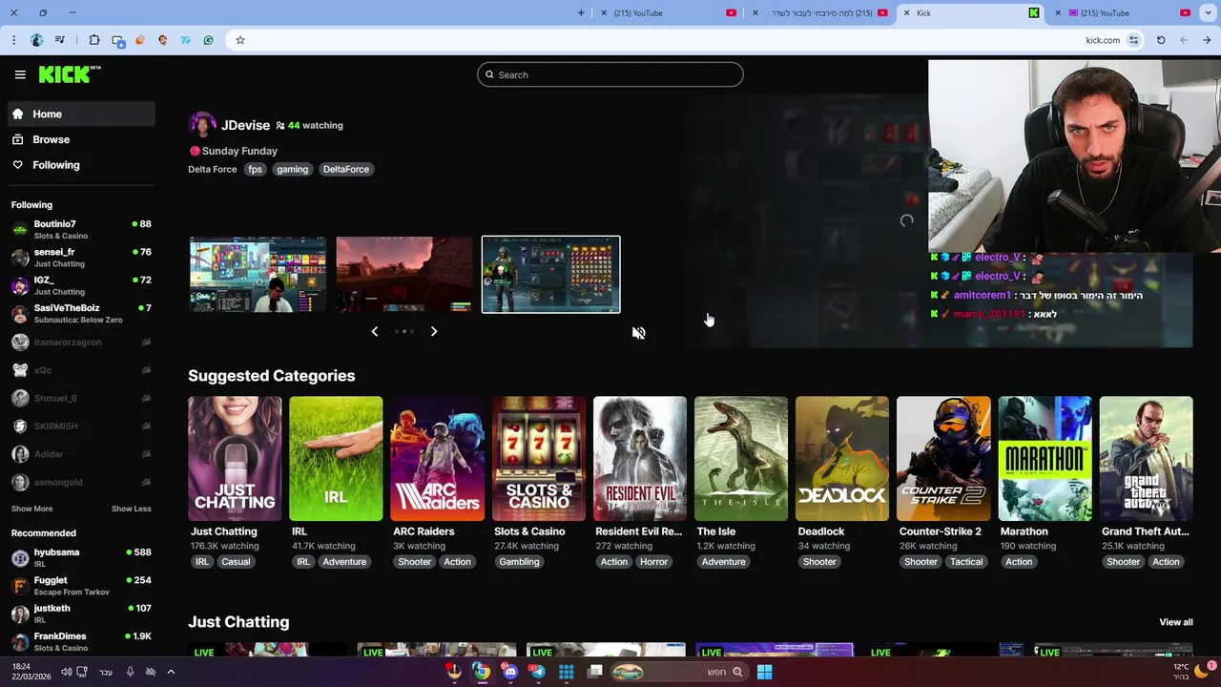The image size is (1221, 687).
Task: Open the IRL category card
Action: point(336,459)
